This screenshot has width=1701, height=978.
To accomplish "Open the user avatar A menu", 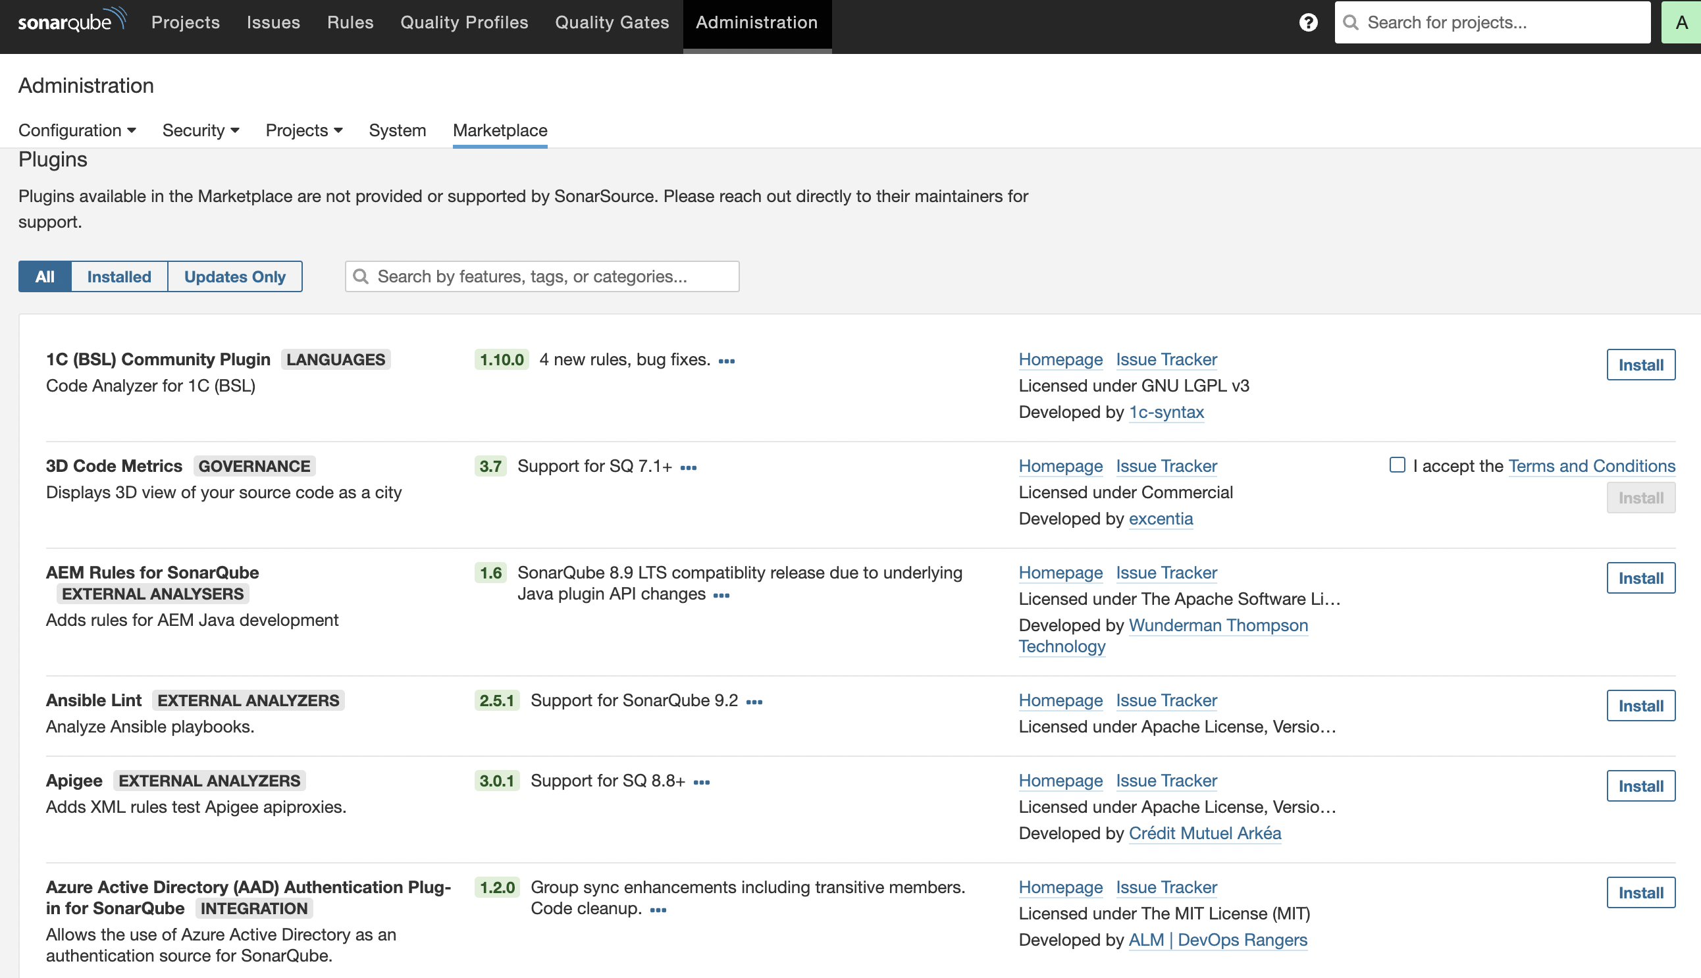I will click(1681, 22).
